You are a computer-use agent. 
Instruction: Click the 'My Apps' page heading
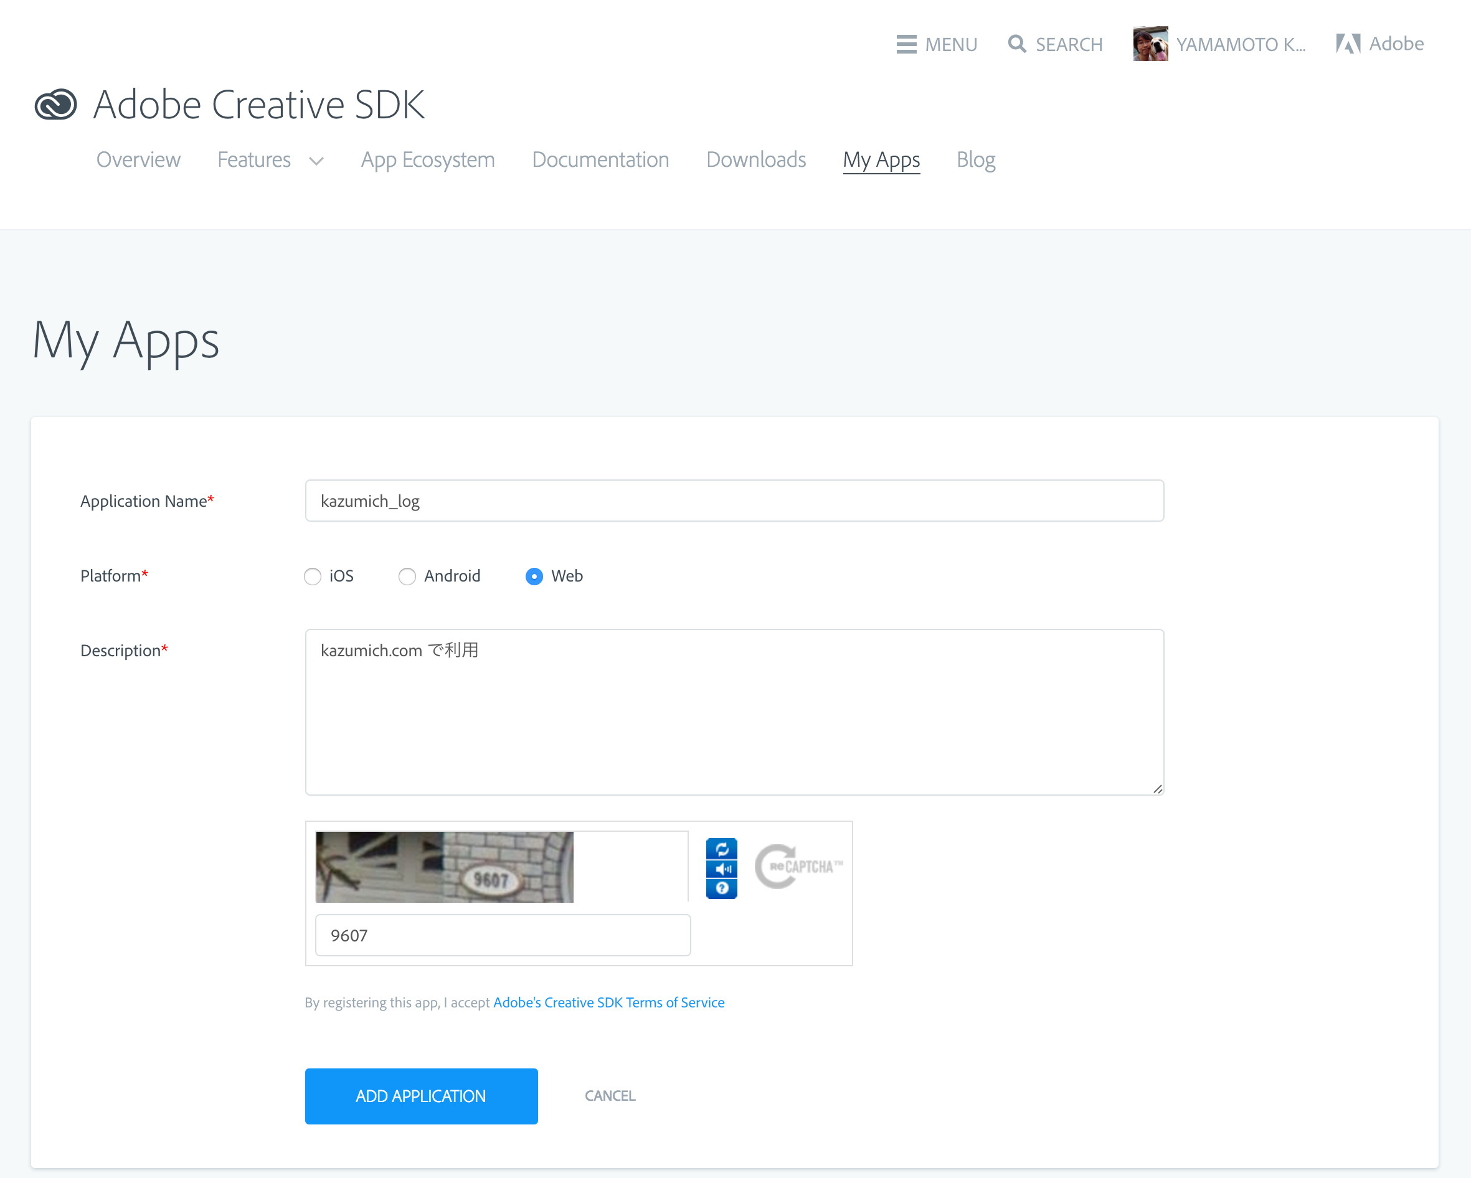[126, 341]
